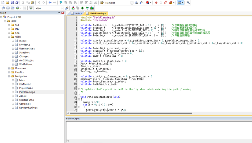Click the Save file icon
Screen dimensions: 252x143
(13, 3)
